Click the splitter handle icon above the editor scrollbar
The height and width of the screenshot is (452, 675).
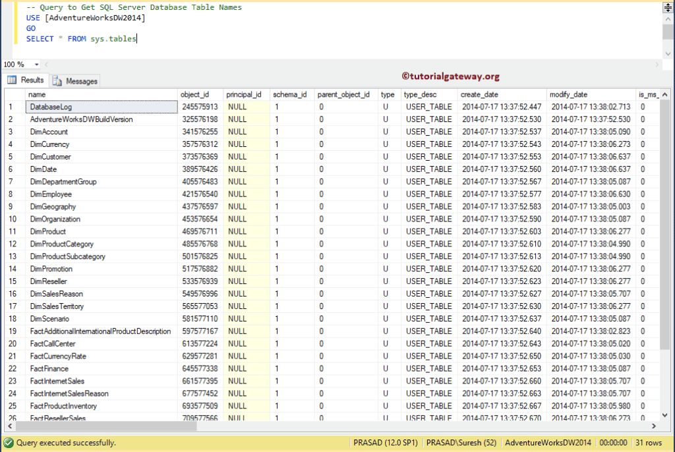(x=668, y=7)
